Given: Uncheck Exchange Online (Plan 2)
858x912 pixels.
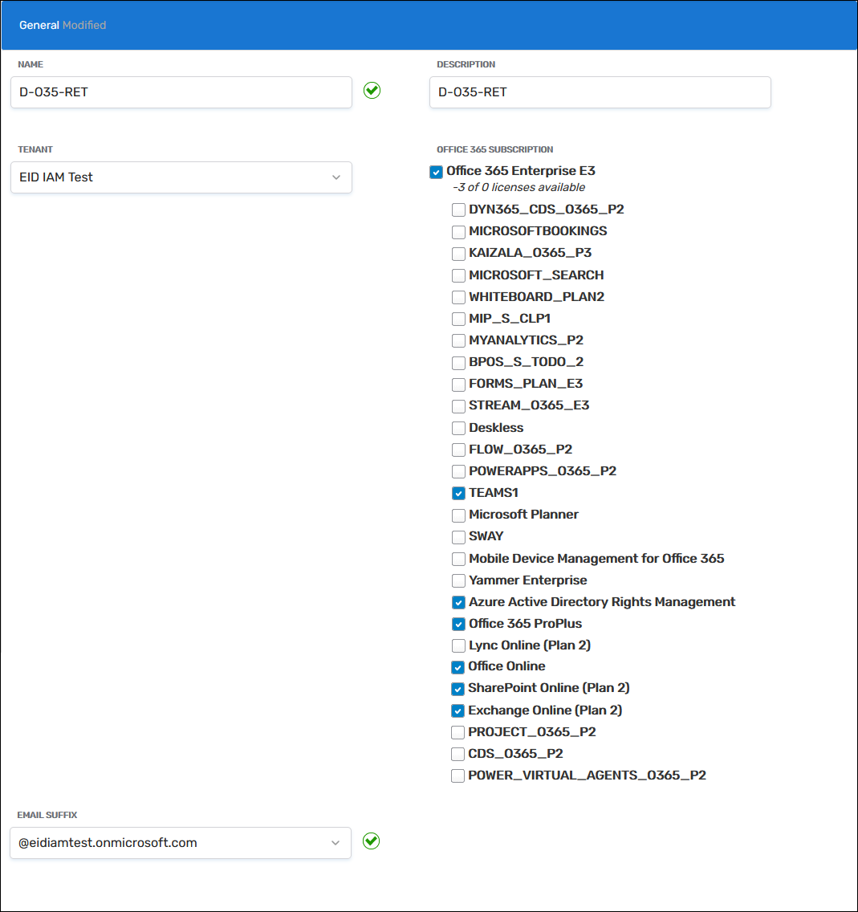Looking at the screenshot, I should pyautogui.click(x=457, y=710).
